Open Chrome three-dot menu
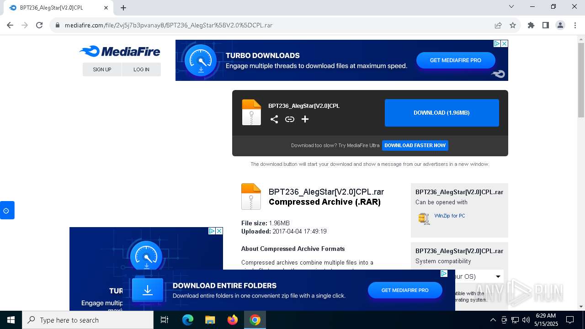 click(575, 25)
